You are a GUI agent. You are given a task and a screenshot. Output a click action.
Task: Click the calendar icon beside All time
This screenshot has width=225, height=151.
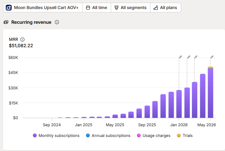(x=88, y=8)
